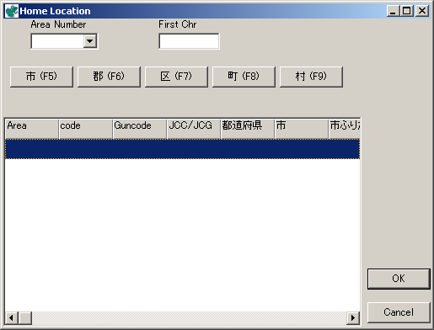The image size is (434, 330).
Task: Click the Home Location title bar icon
Action: [12, 11]
